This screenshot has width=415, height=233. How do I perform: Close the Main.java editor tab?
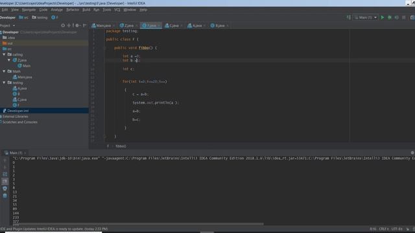114,26
